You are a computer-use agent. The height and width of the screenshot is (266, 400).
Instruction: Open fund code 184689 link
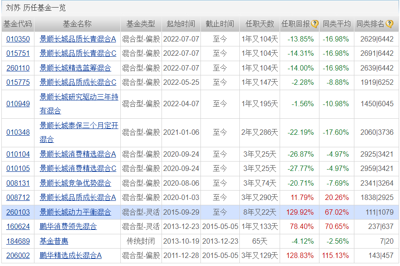18,241
